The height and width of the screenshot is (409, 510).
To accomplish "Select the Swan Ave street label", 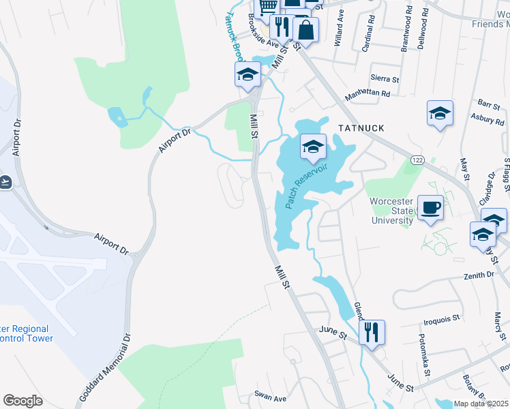I will [x=270, y=396].
